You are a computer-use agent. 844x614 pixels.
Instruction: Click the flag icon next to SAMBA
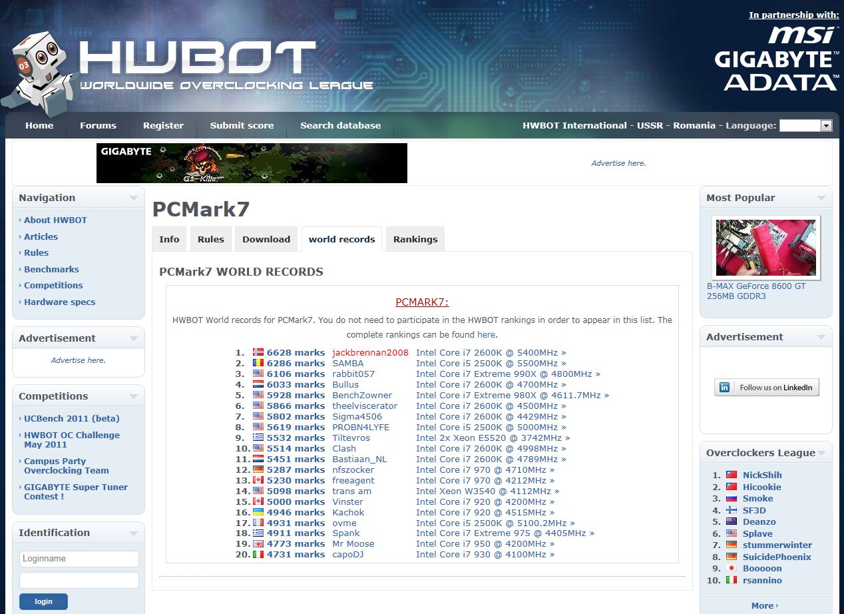(258, 364)
